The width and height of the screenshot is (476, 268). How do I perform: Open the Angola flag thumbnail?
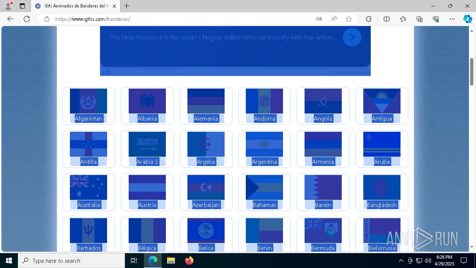click(323, 101)
